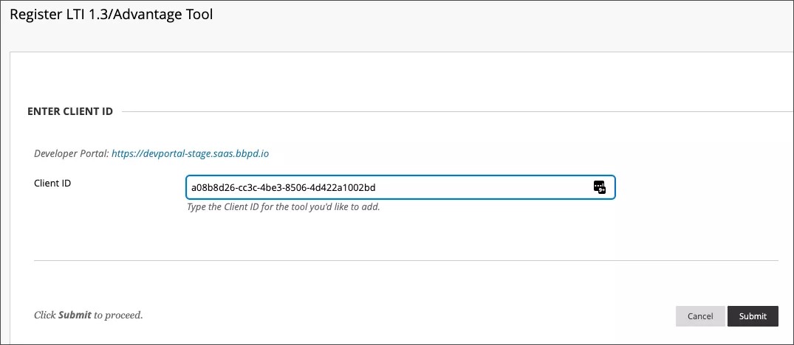This screenshot has height=345, width=794.
Task: Click the "Developer Portal:" label
Action: tap(72, 153)
